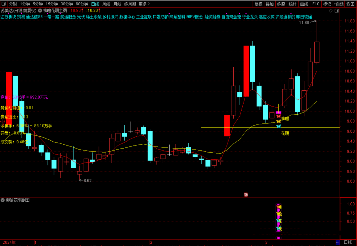The height and width of the screenshot is (246, 357).
Task: Open the 通达信88 tag
Action: point(34,17)
